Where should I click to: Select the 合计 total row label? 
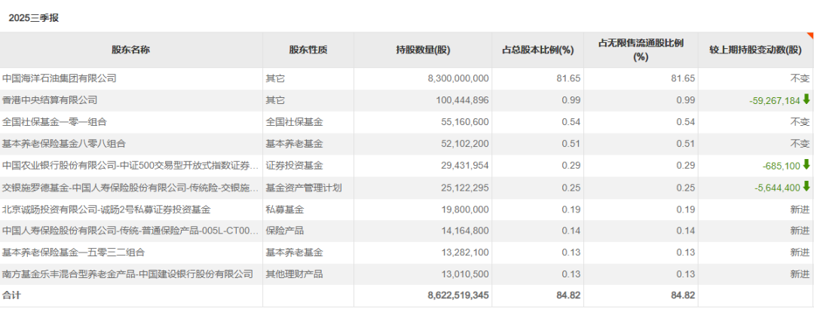[12, 296]
